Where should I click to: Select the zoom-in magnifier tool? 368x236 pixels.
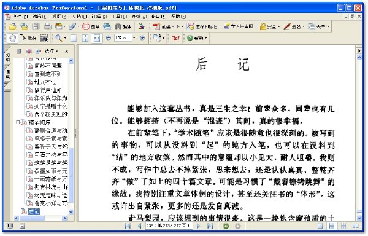click(x=59, y=37)
